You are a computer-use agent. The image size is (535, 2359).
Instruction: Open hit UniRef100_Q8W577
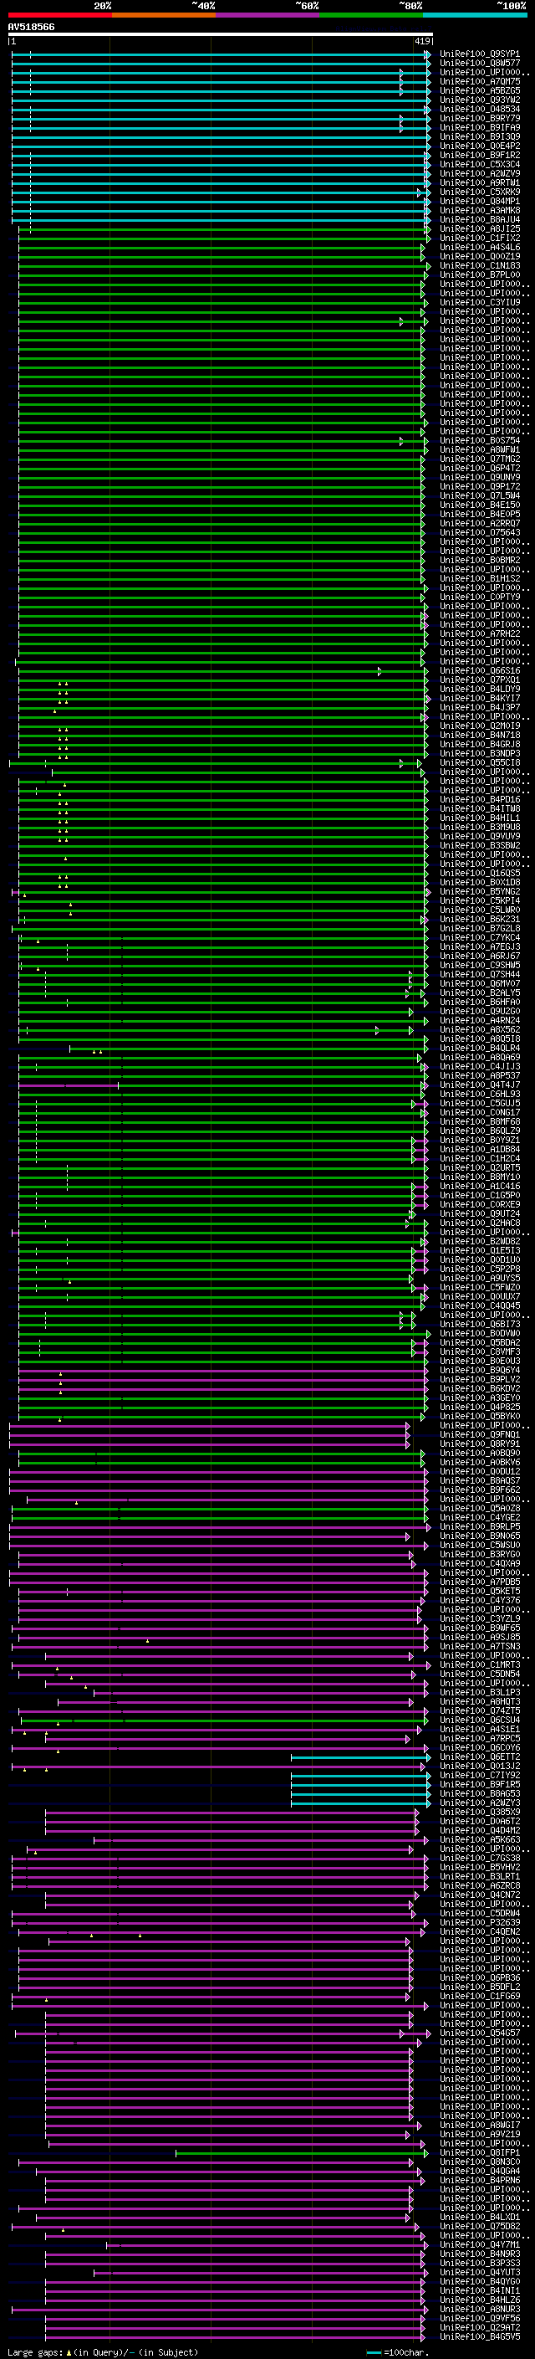pos(479,64)
